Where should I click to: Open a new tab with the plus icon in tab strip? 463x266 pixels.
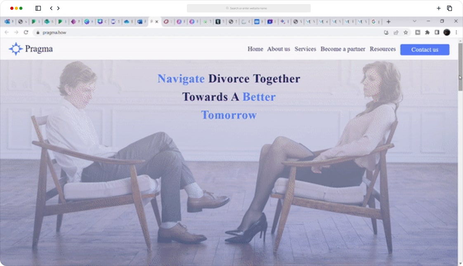[x=388, y=21]
